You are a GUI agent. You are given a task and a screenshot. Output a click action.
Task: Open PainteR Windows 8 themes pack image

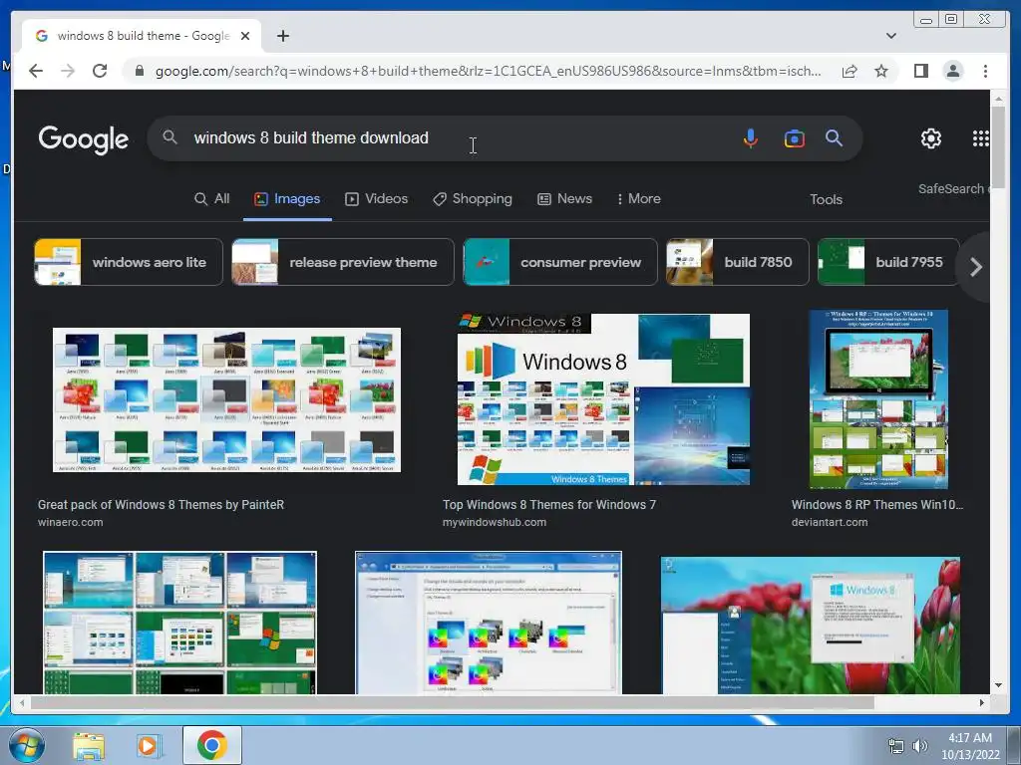coord(226,400)
